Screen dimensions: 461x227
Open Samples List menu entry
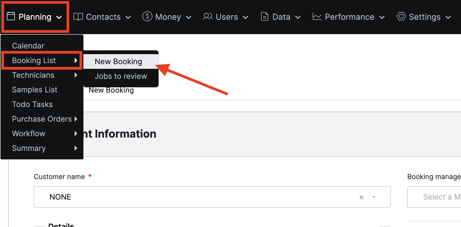coord(35,90)
